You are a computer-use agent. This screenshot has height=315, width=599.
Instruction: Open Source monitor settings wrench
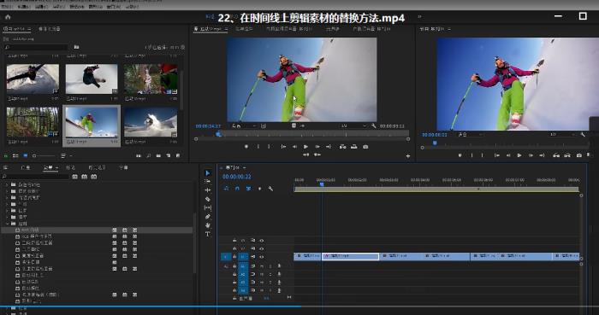click(x=373, y=125)
